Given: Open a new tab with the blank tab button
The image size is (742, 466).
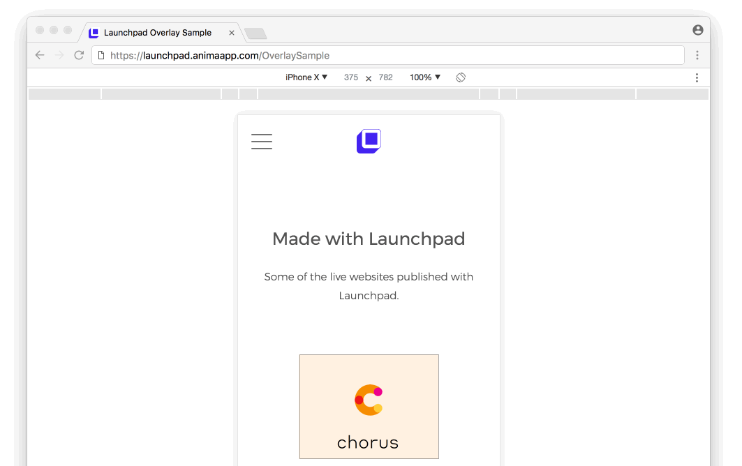Looking at the screenshot, I should pos(255,33).
